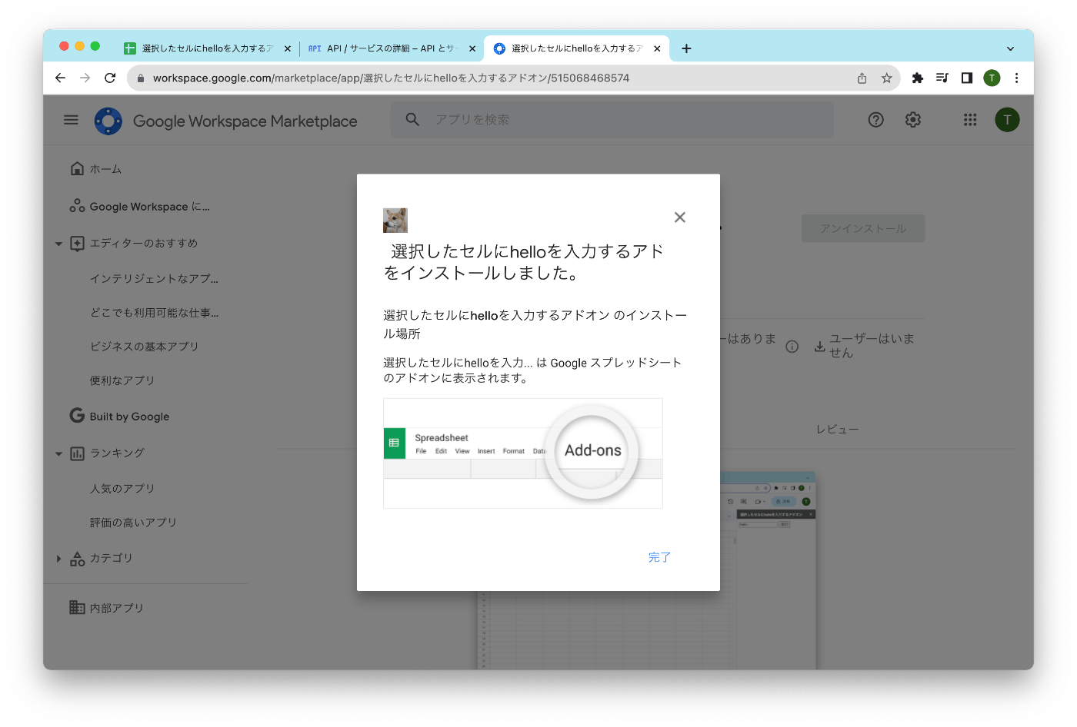Click the search magnifier icon
This screenshot has height=727, width=1077.
[412, 120]
